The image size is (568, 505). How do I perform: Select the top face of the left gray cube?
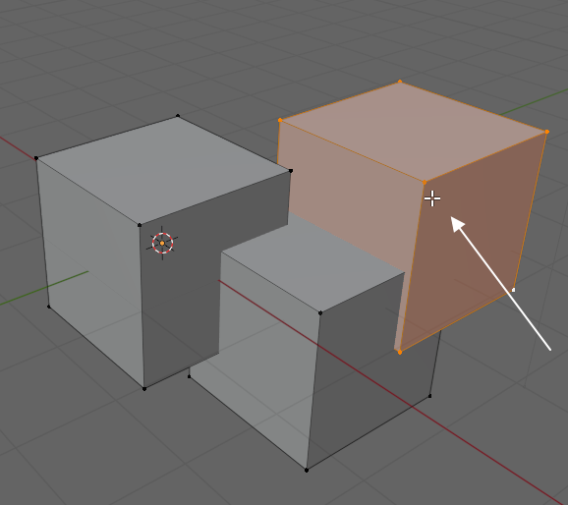[x=163, y=170]
